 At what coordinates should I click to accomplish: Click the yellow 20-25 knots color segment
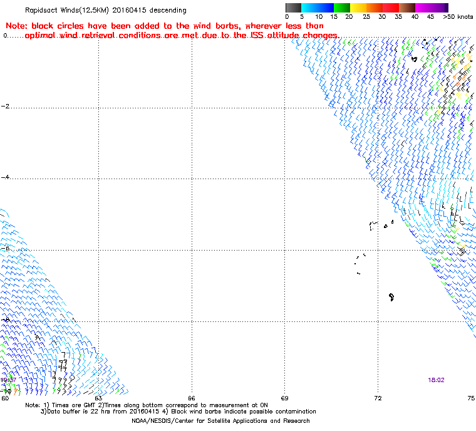point(358,8)
